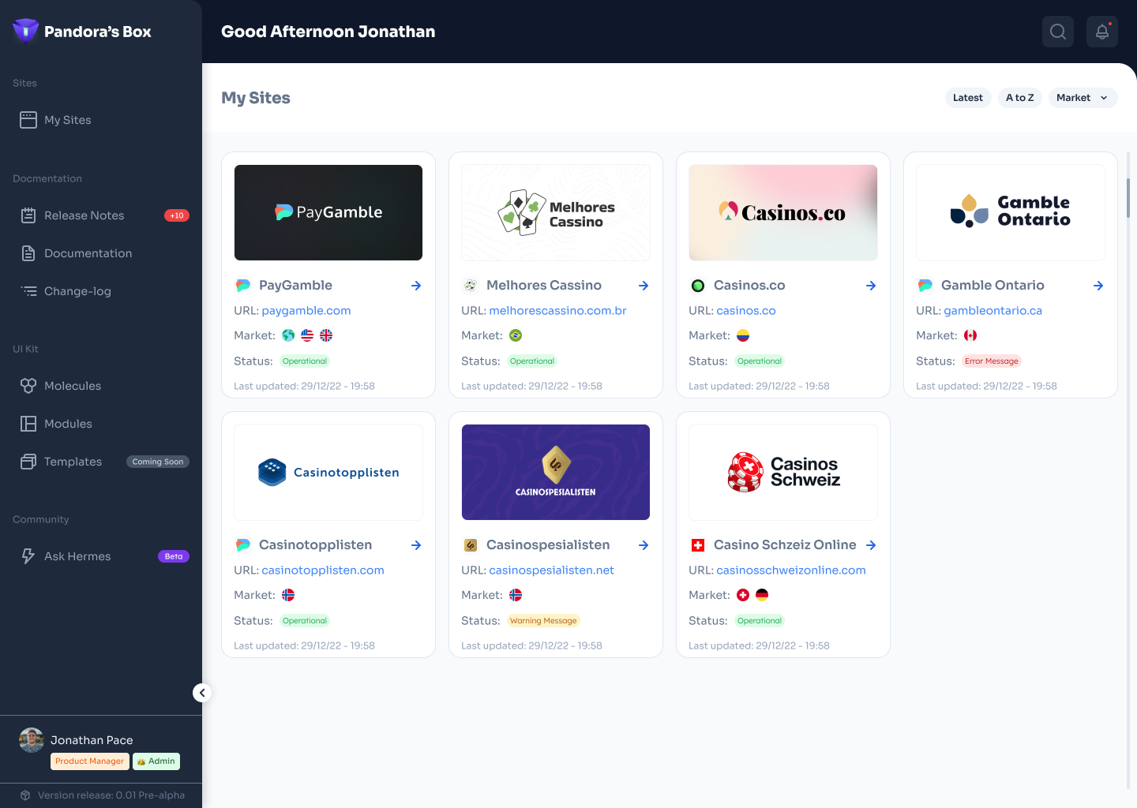Follow the casinotopplisten.com link

click(323, 570)
